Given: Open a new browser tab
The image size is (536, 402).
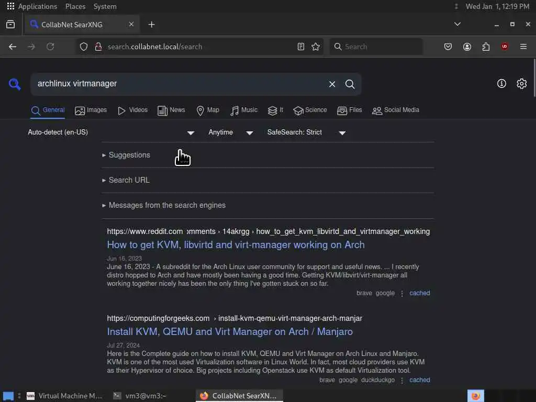Looking at the screenshot, I should [151, 25].
